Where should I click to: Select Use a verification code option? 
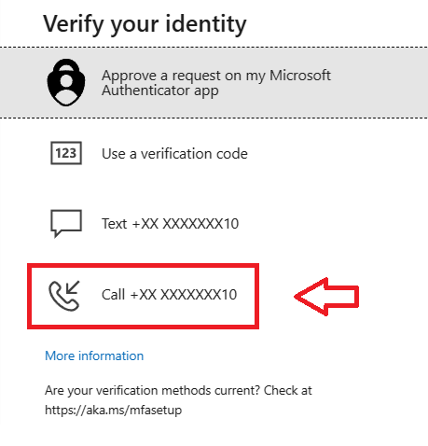coord(174,154)
